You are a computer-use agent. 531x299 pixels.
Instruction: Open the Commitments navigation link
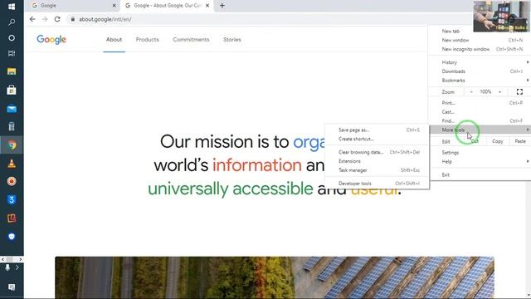click(x=191, y=40)
